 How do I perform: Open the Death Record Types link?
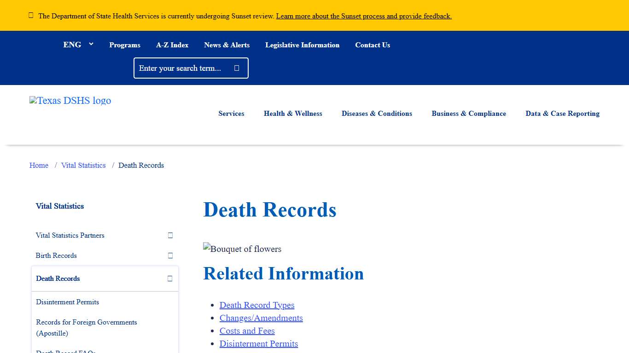click(x=256, y=305)
